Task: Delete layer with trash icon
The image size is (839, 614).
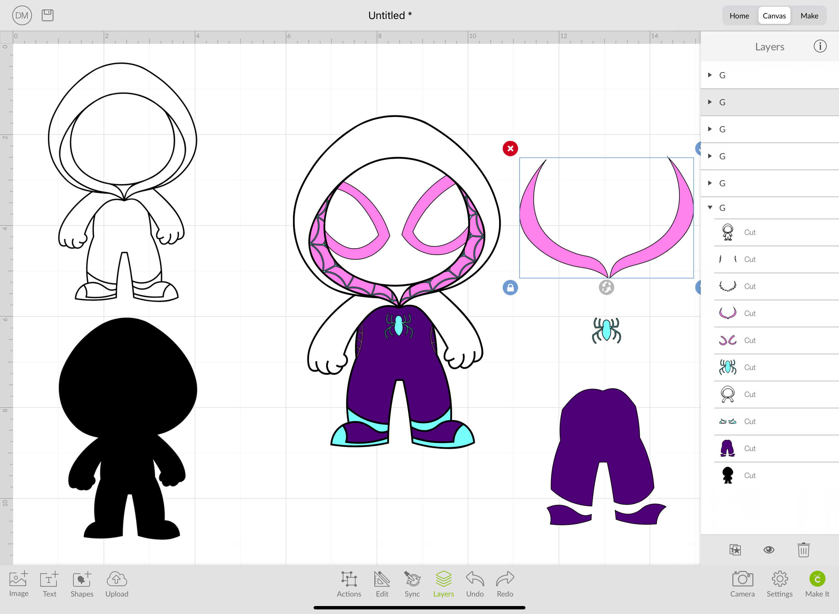Action: click(x=803, y=550)
